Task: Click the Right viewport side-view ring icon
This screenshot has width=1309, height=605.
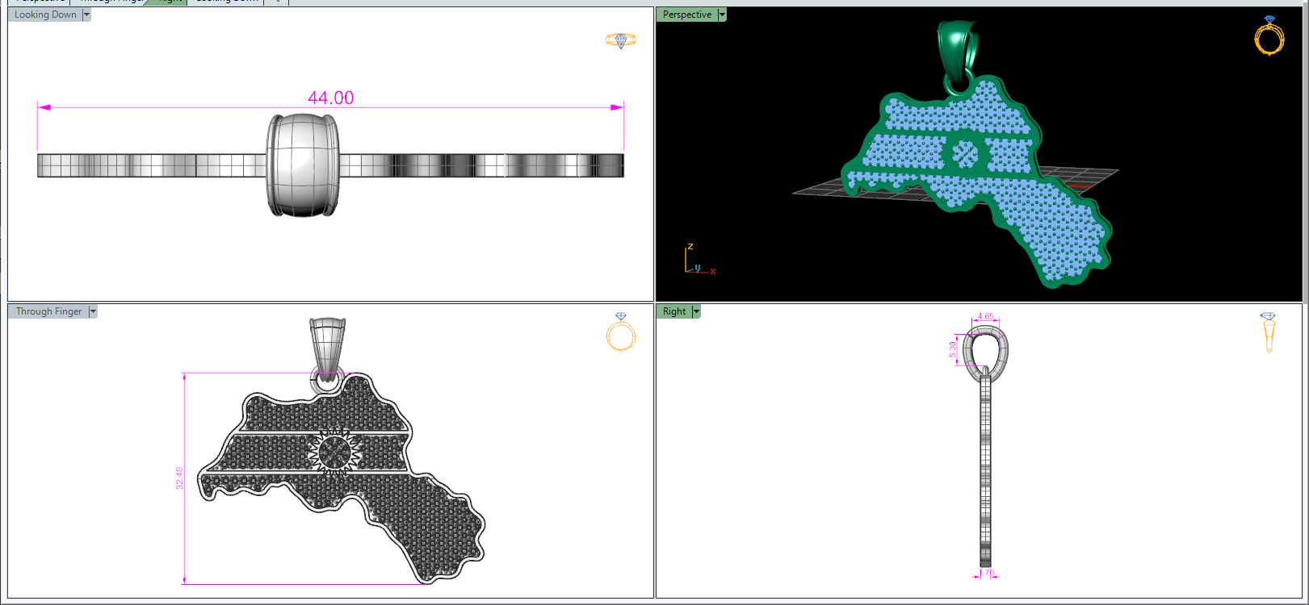Action: click(x=1268, y=332)
